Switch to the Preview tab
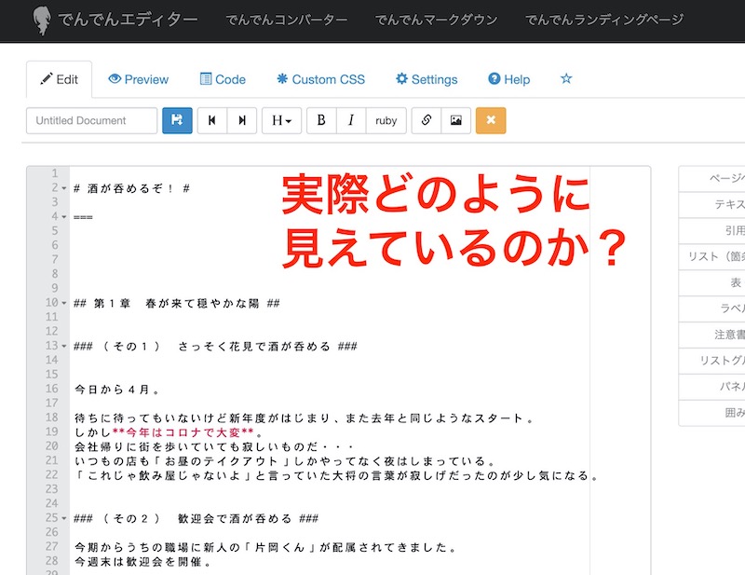 (x=138, y=79)
